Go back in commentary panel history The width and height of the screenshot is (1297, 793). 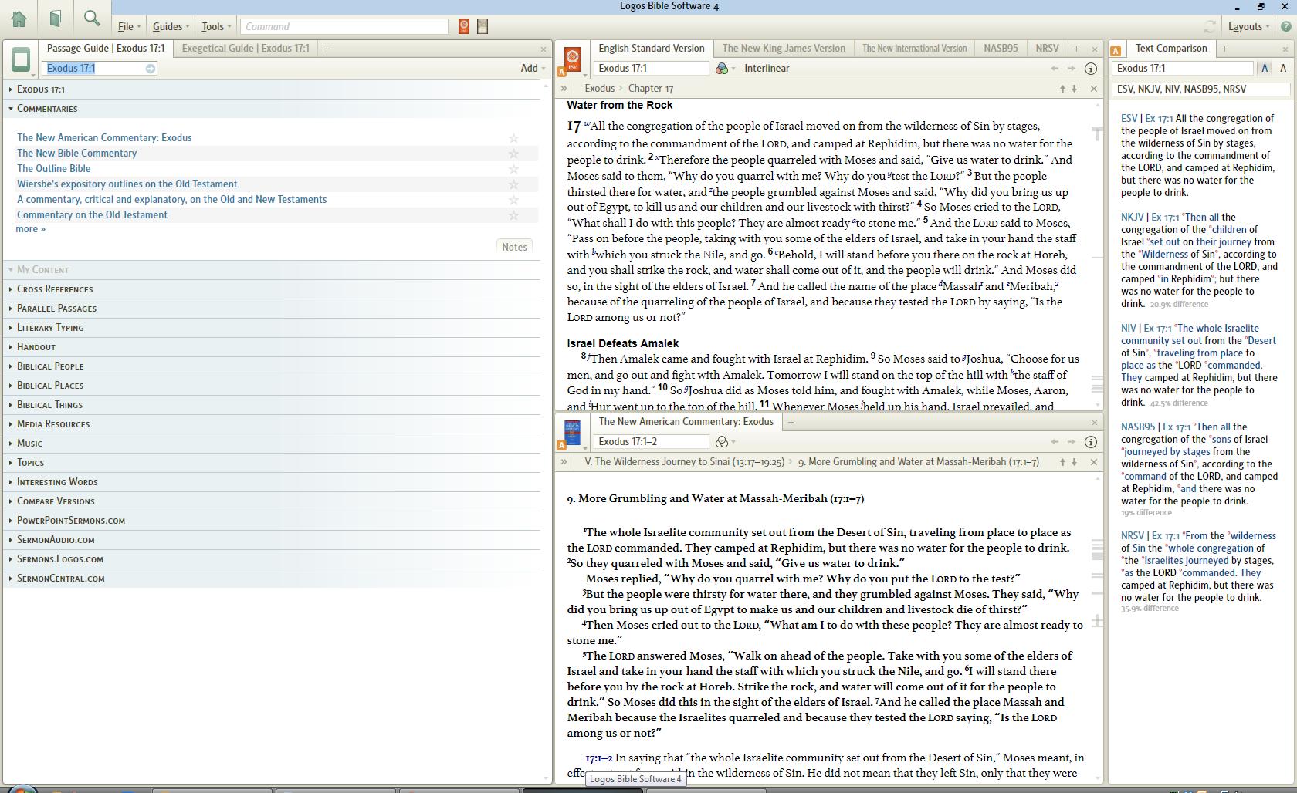tap(1055, 442)
